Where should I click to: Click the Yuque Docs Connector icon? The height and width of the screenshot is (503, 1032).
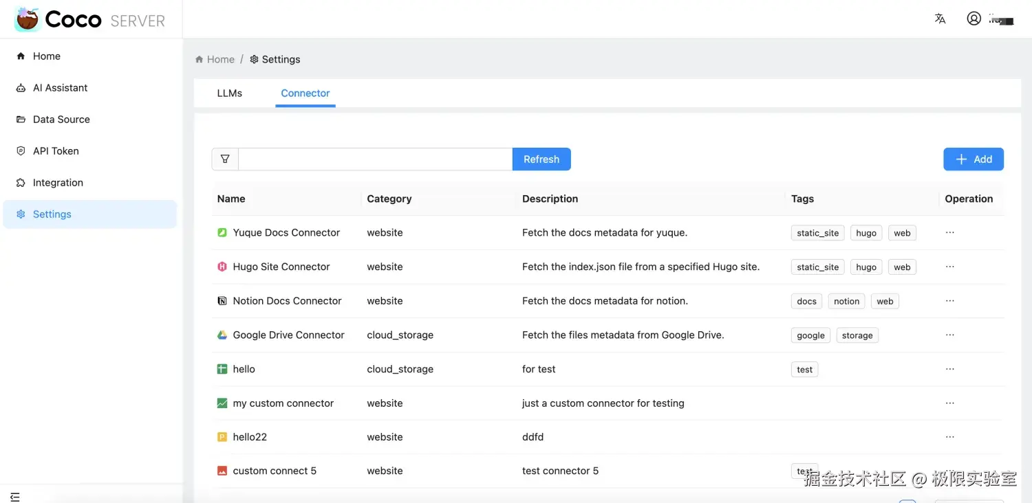pyautogui.click(x=222, y=233)
